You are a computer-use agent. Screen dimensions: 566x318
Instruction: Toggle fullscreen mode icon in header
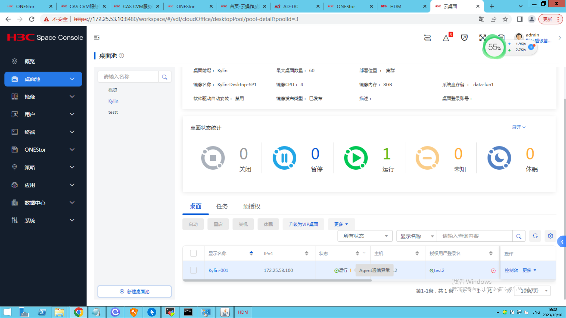482,38
